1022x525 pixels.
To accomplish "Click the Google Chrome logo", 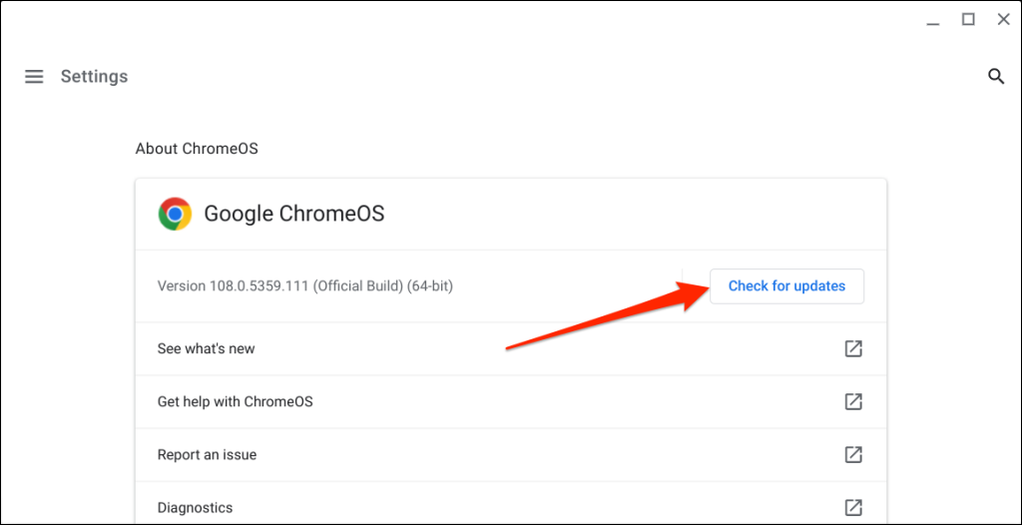I will [175, 214].
